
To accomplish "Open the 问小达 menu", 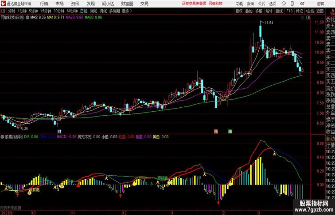I will click(108, 4).
